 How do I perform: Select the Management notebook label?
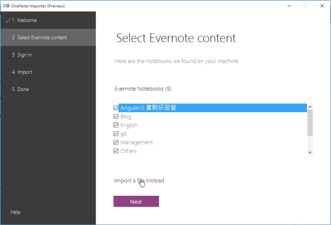click(x=137, y=142)
